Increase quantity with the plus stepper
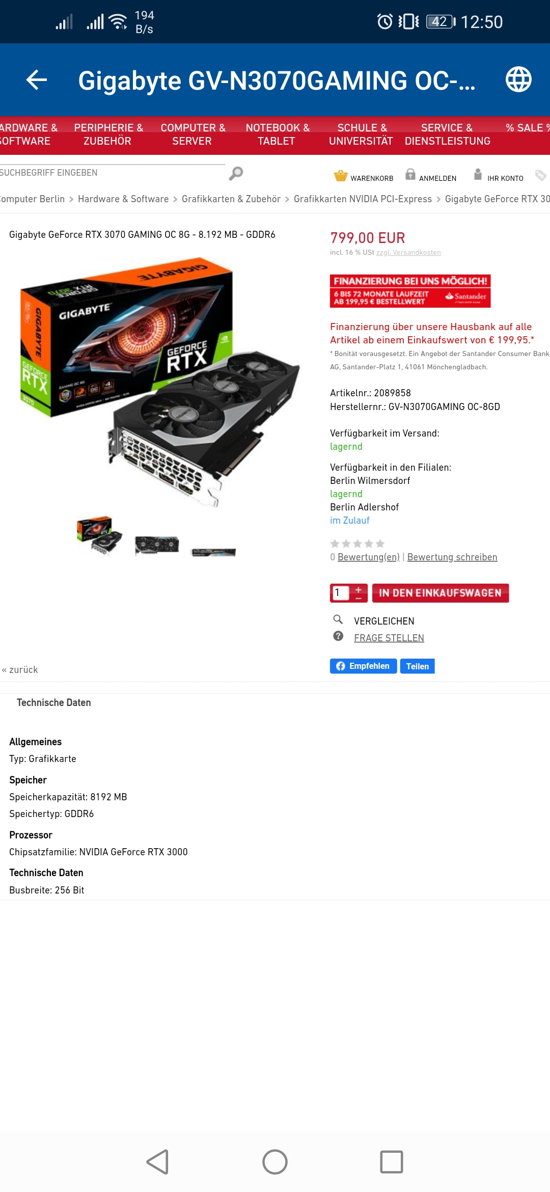Viewport: 550px width, 1192px height. [x=359, y=590]
